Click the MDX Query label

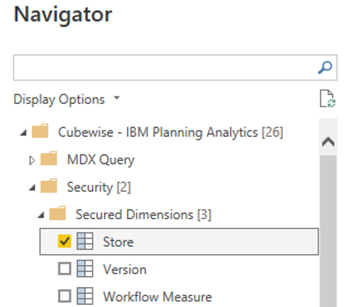click(x=101, y=160)
